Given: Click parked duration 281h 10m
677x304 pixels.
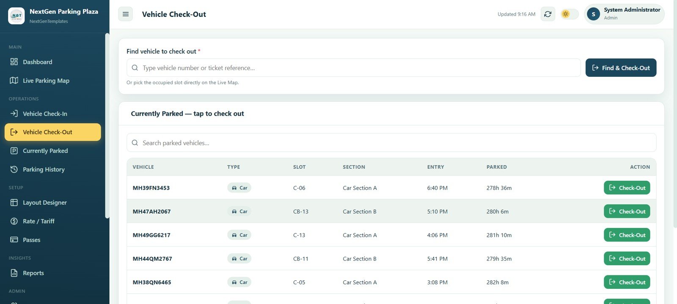Looking at the screenshot, I should tap(499, 235).
